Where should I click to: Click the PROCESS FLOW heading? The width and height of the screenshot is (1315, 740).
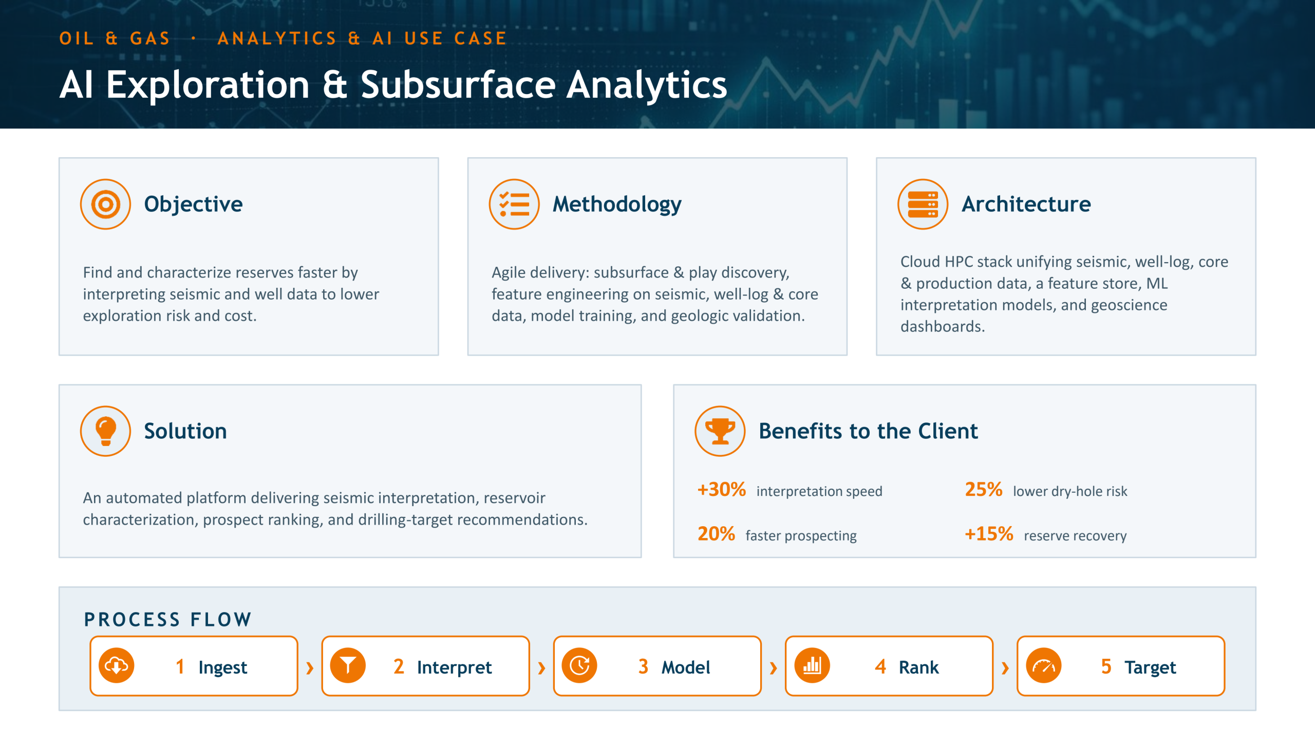[168, 619]
